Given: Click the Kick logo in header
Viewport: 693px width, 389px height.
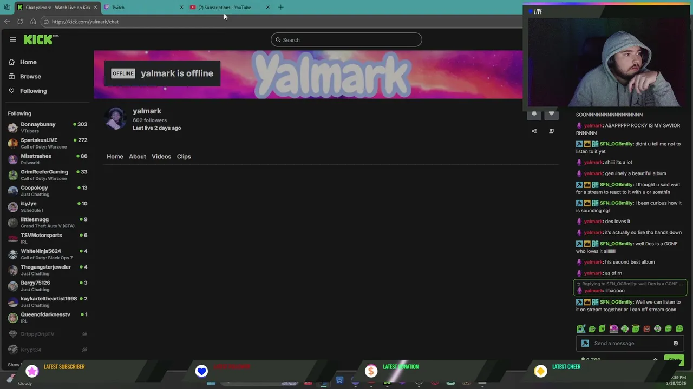Looking at the screenshot, I should coord(41,39).
